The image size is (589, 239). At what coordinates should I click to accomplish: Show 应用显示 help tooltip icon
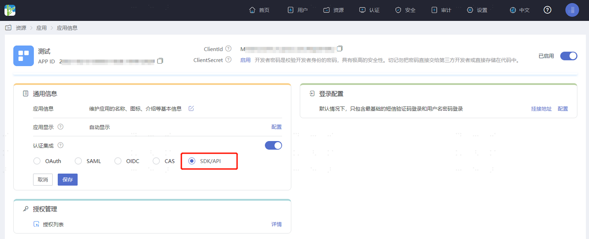click(60, 127)
